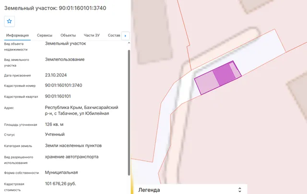Switch to the Состав tab
This screenshot has width=307, height=194.
114,36
